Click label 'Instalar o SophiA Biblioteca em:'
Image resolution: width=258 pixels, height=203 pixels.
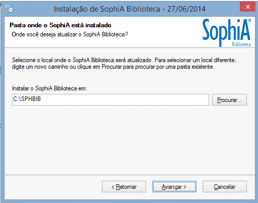click(49, 88)
